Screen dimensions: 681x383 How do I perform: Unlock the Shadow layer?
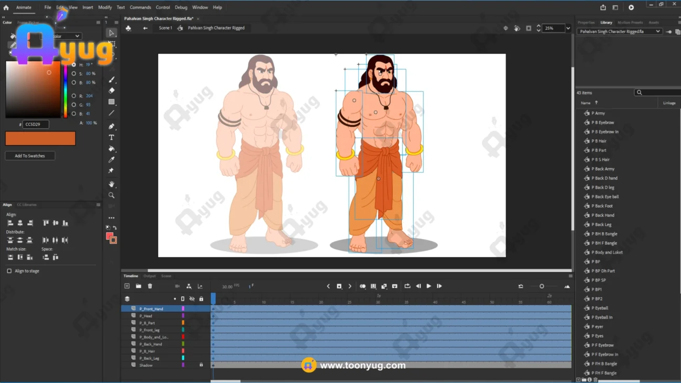point(201,365)
